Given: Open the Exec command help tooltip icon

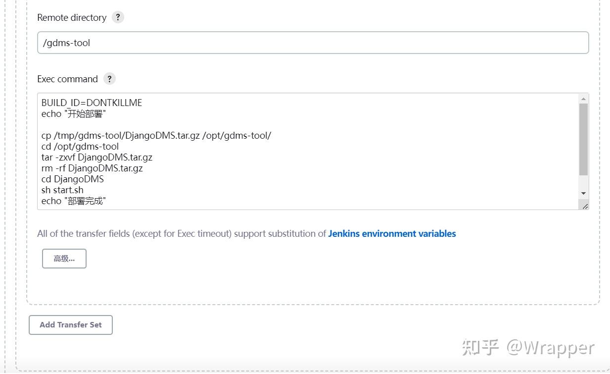Looking at the screenshot, I should coord(109,79).
